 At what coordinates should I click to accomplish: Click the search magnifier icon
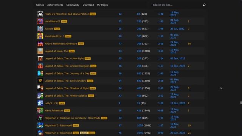coord(204,5)
